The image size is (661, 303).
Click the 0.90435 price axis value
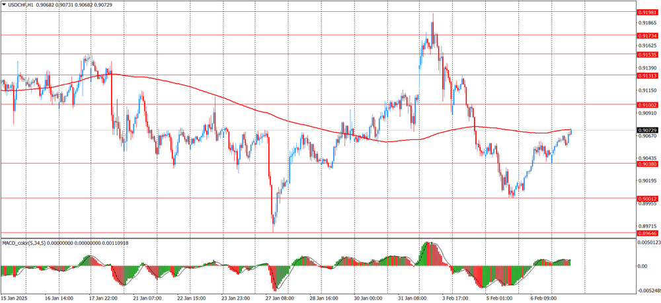coord(648,158)
